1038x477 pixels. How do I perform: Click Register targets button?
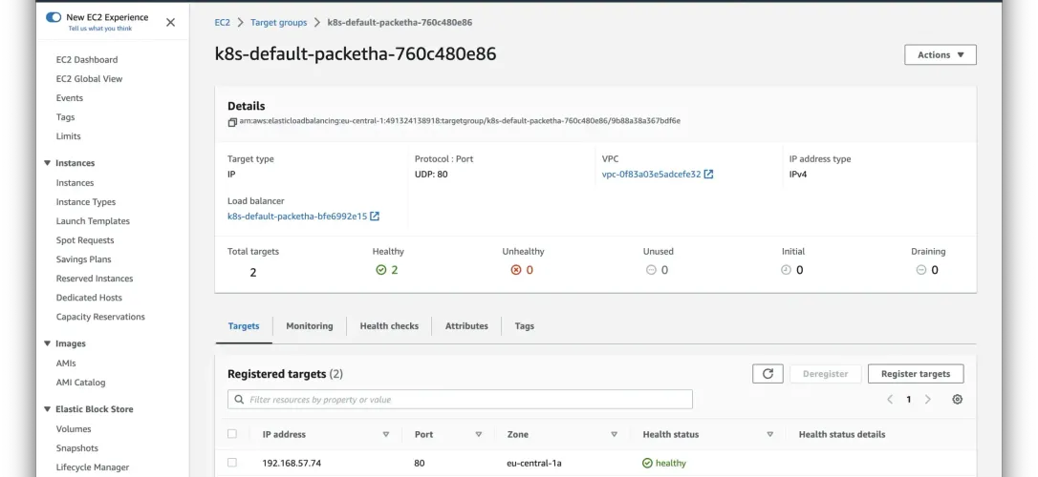pos(916,374)
